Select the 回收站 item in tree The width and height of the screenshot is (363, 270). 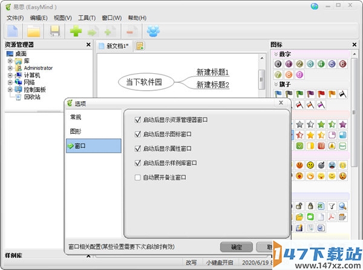click(32, 97)
